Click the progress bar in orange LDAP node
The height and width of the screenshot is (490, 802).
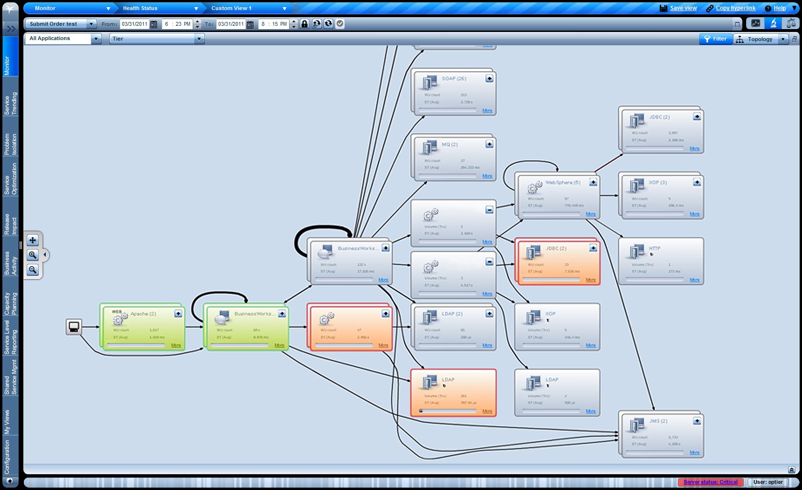pyautogui.click(x=447, y=411)
